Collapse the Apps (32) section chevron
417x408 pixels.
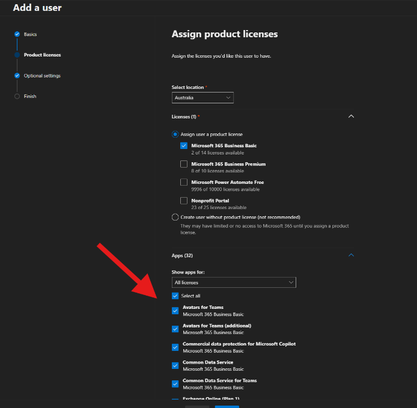351,255
